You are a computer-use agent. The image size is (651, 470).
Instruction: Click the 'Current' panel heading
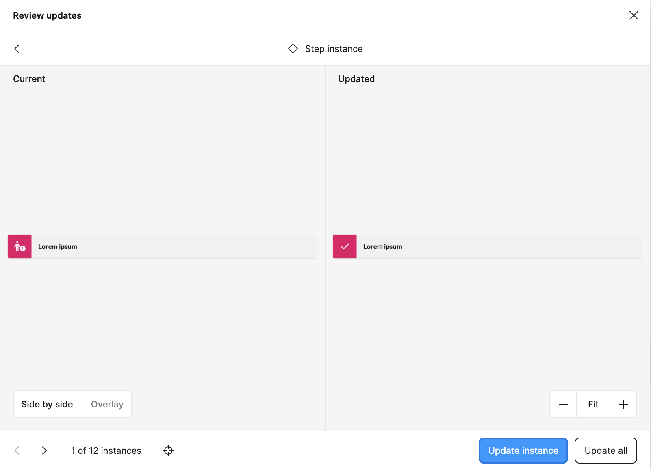click(x=29, y=79)
